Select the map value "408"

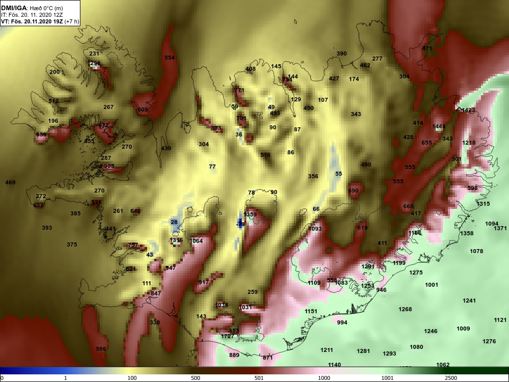tap(250, 69)
